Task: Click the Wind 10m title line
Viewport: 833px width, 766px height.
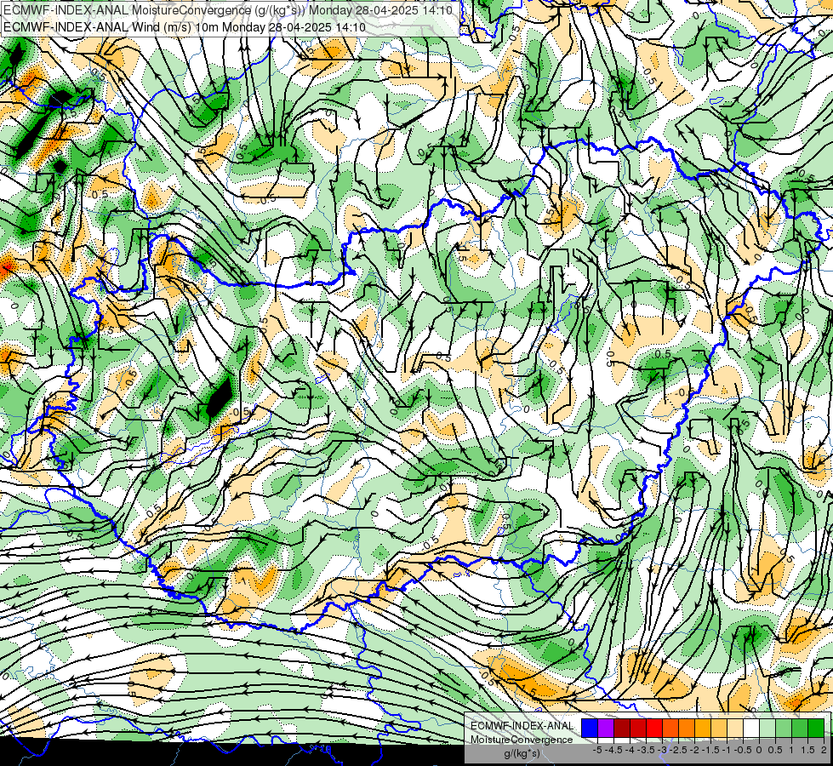Action: [185, 26]
